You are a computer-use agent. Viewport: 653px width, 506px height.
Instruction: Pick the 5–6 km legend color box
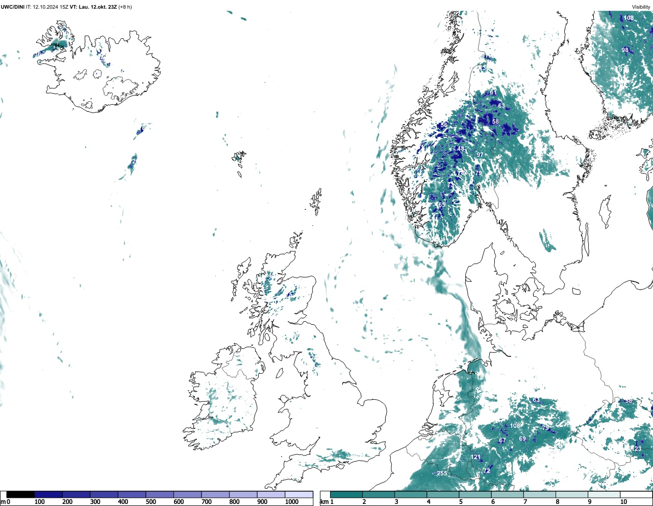point(475,494)
